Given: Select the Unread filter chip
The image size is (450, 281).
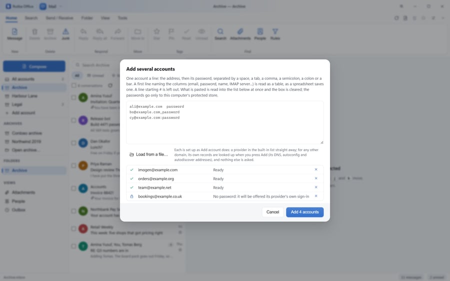Looking at the screenshot, I should click(x=95, y=76).
